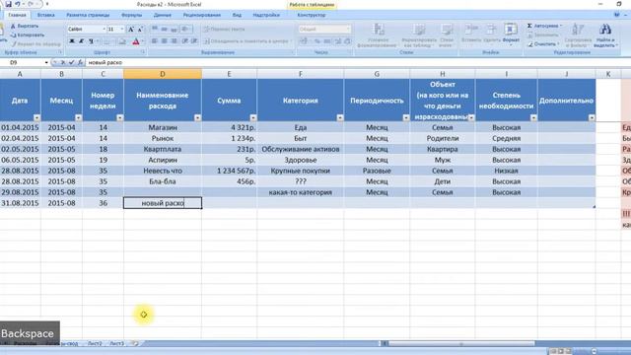Click Merge and Center (Объединить) button
The width and height of the screenshot is (631, 355).
point(247,41)
